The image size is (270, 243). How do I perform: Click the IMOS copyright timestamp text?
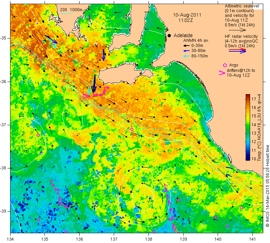click(x=267, y=186)
